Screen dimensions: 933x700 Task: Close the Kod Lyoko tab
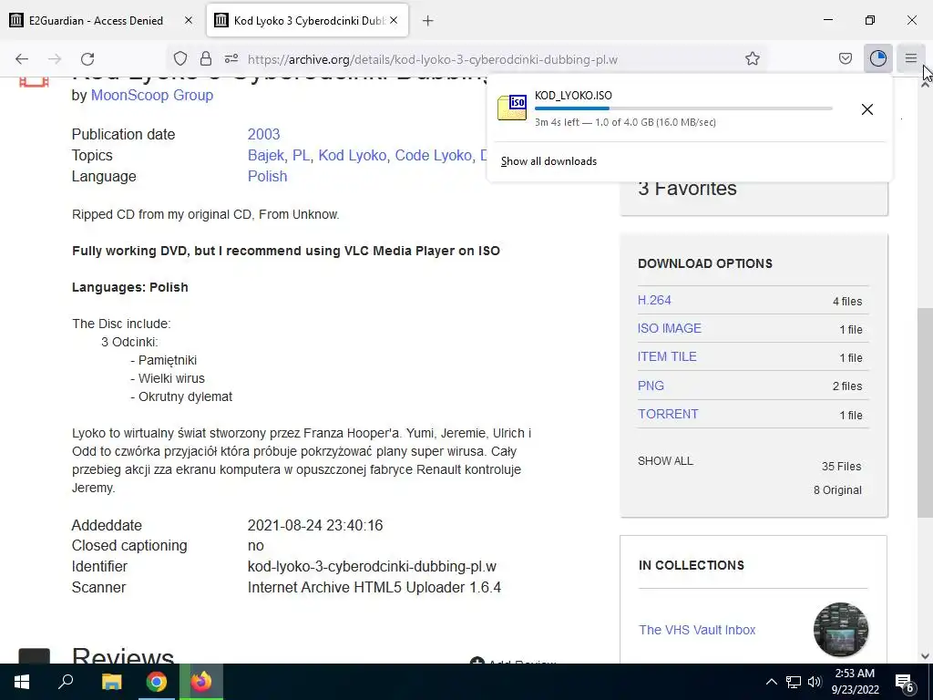394,20
